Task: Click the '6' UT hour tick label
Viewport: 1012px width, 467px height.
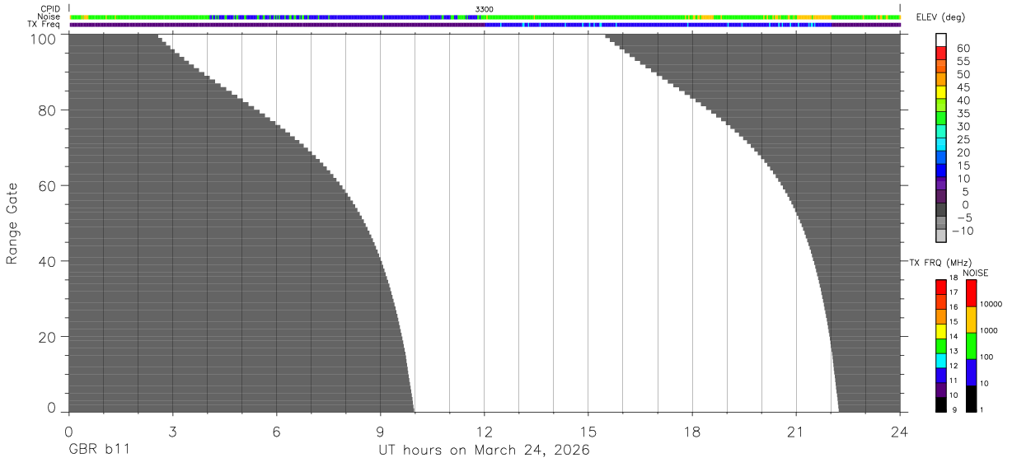Action: tap(277, 431)
